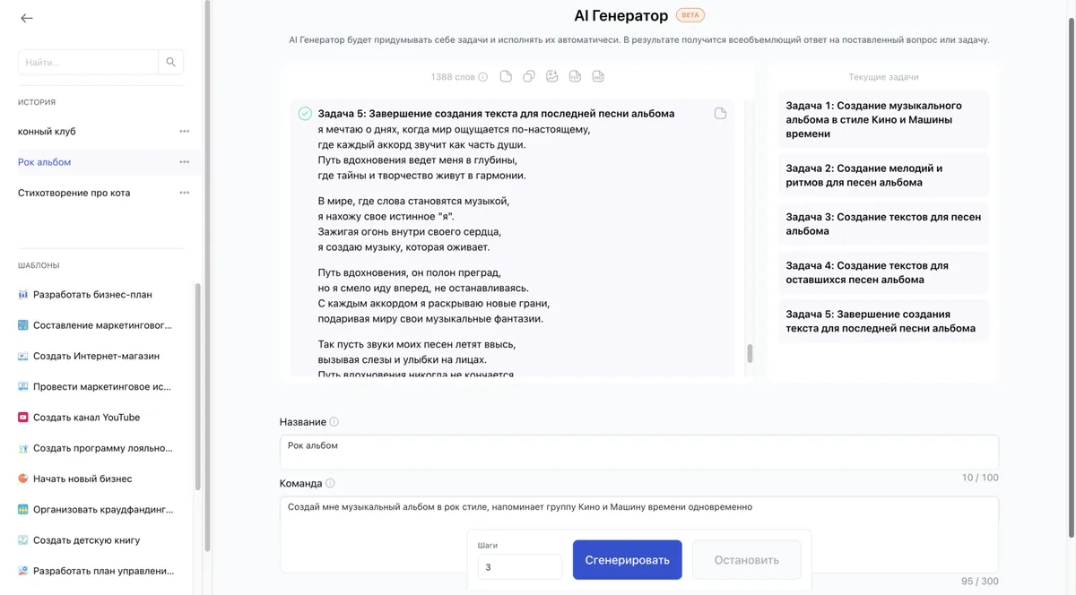Click the Сгенерировать button
The width and height of the screenshot is (1076, 595).
tap(627, 559)
